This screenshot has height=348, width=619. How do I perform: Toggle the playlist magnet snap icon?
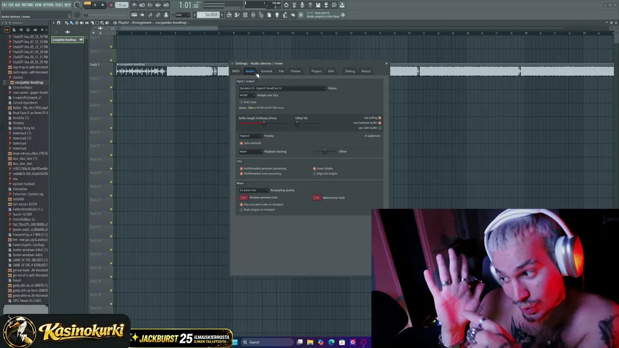coord(59,23)
